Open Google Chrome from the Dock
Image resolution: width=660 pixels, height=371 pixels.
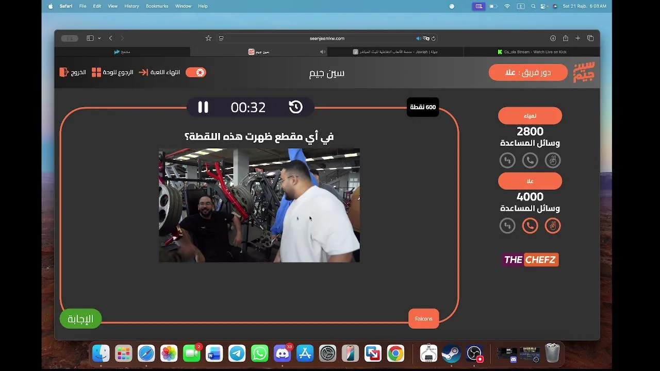pos(395,353)
